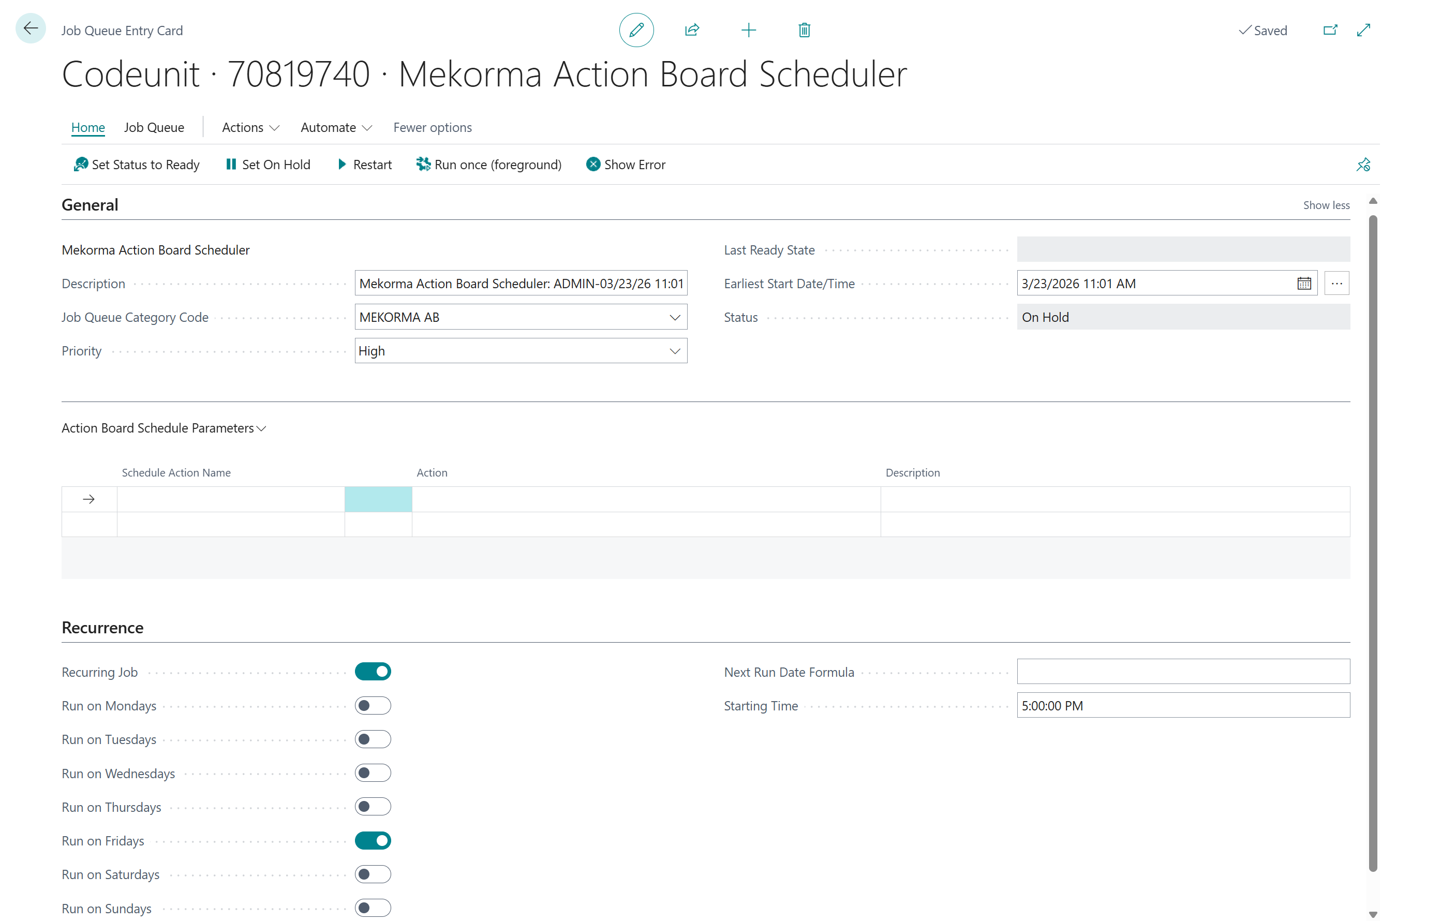The height and width of the screenshot is (921, 1441).
Task: Click the Action column header
Action: (432, 472)
